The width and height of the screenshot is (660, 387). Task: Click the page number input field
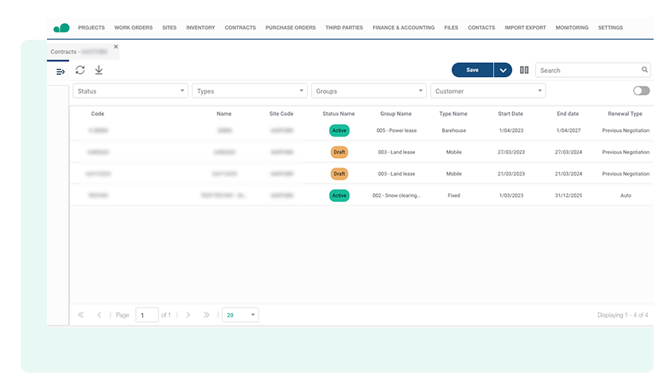(146, 315)
